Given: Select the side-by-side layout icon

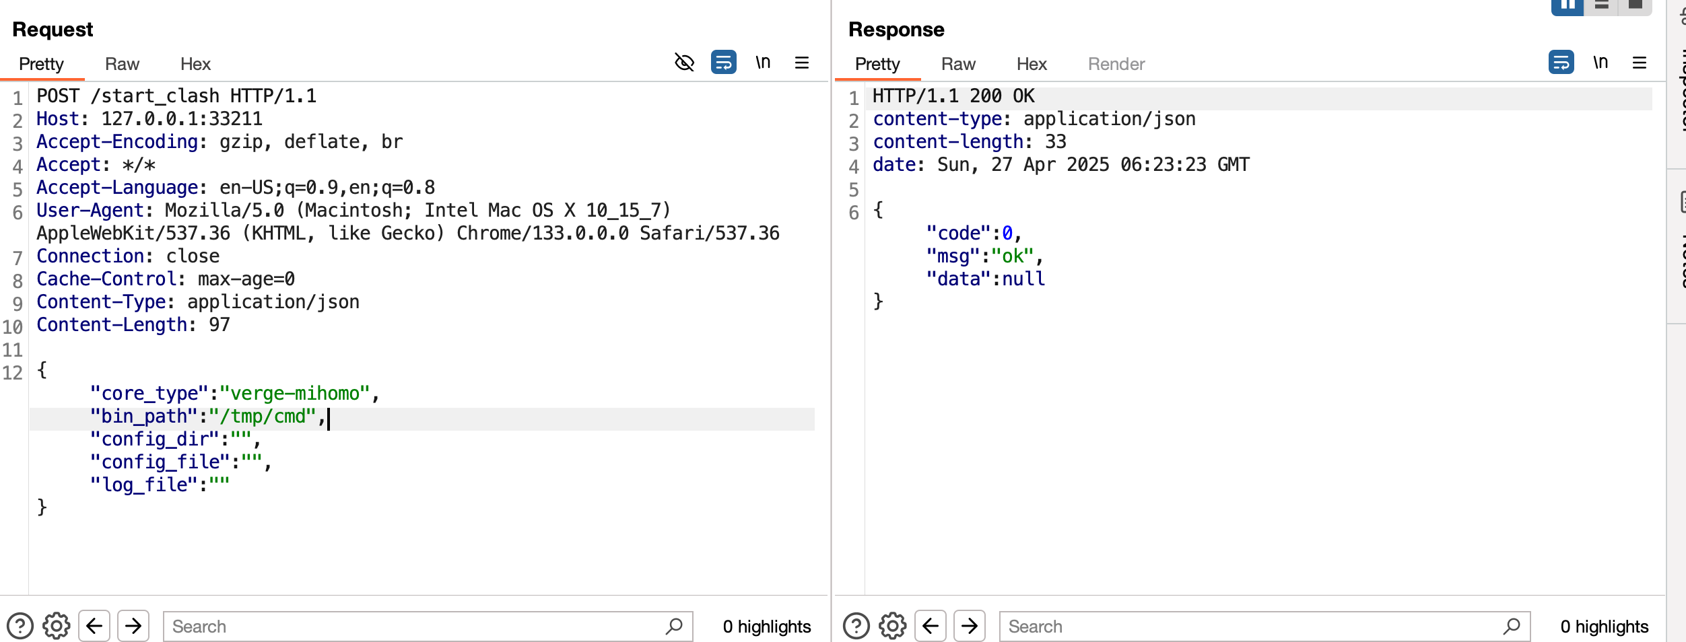Looking at the screenshot, I should pos(1567,5).
